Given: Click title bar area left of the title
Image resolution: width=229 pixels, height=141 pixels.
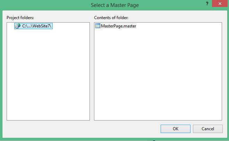Looking at the screenshot, I should pos(42,5).
